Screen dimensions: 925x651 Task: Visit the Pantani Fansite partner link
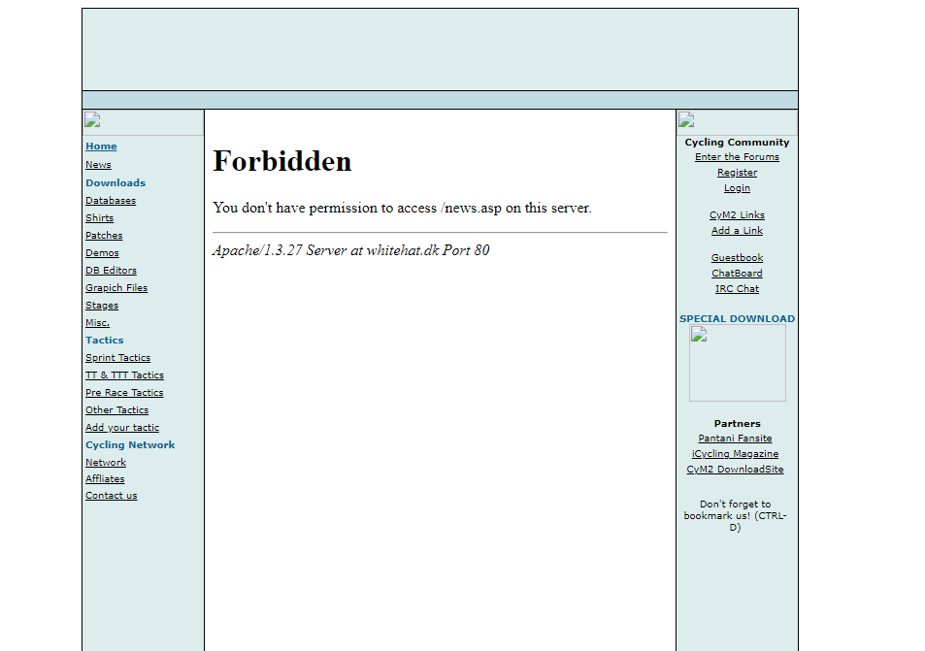coord(735,439)
